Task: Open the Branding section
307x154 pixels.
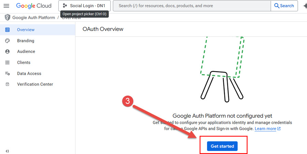Action: (26, 41)
